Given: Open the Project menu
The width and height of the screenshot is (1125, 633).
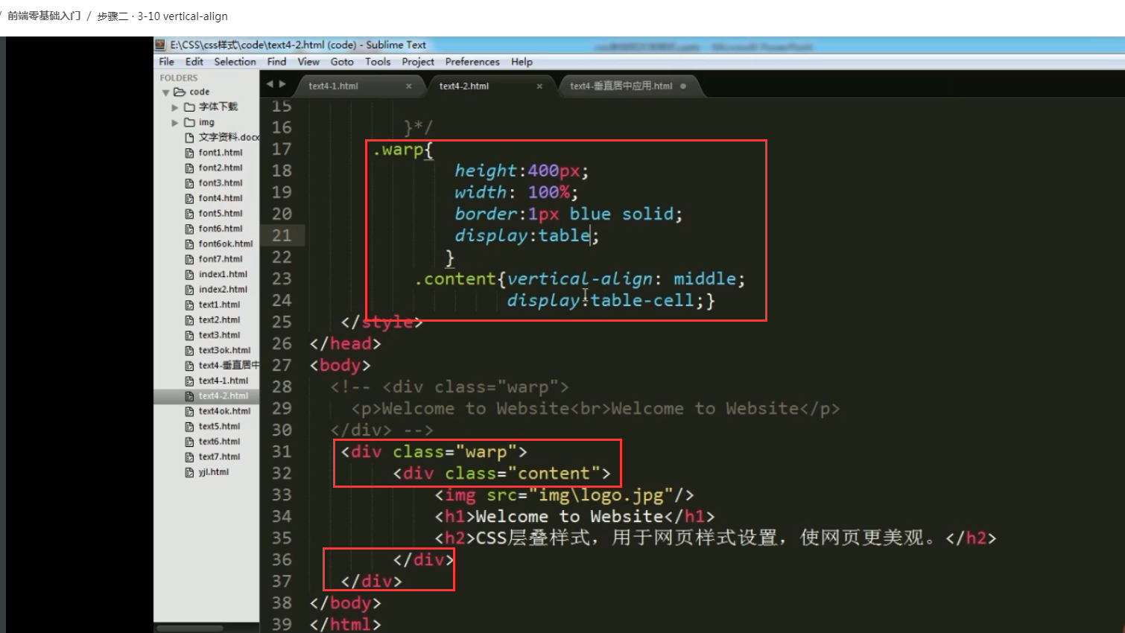Looking at the screenshot, I should (418, 62).
